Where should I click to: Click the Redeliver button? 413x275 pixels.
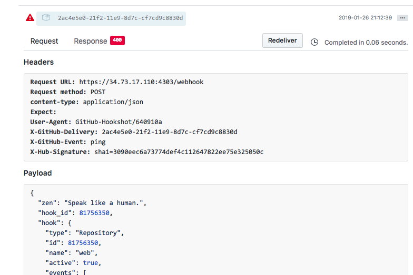click(x=282, y=40)
